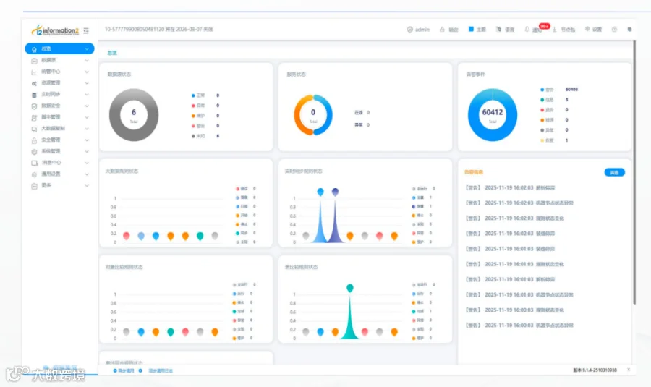Open first alarm entry dated 2025-11-19 16:02:03
The height and width of the screenshot is (387, 651).
click(x=510, y=187)
